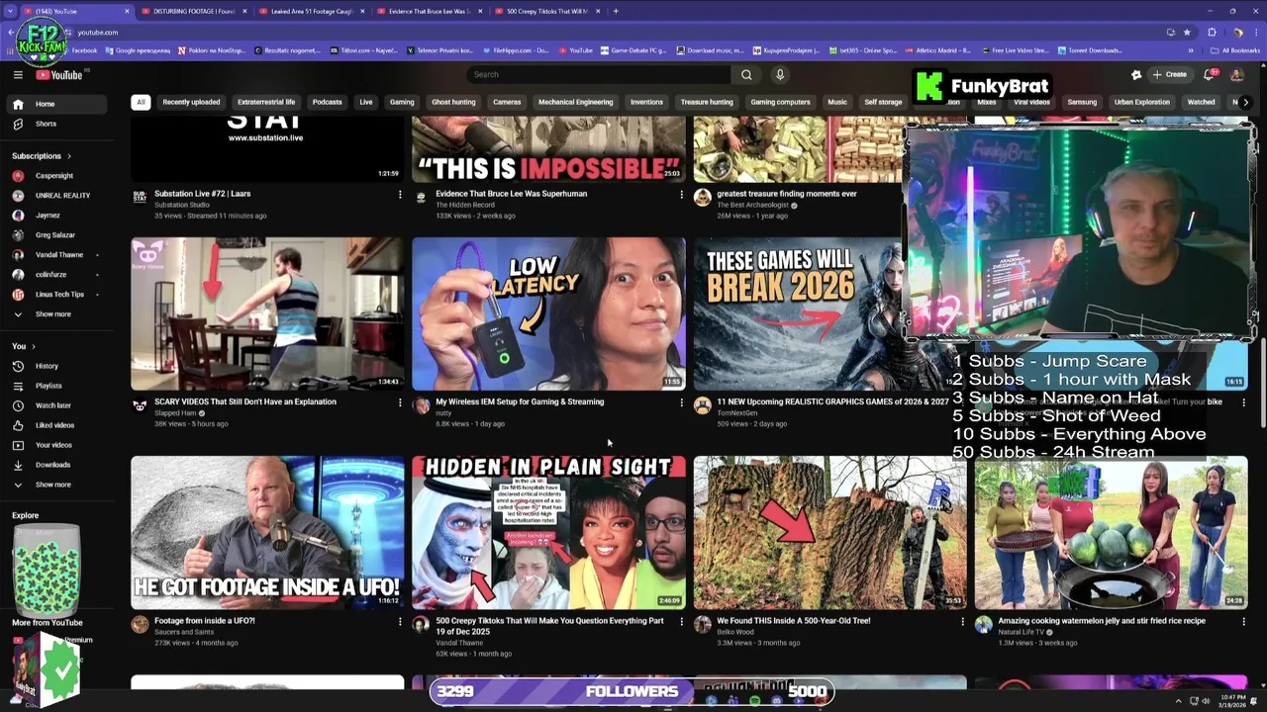Click the search magnifier button
This screenshot has width=1267, height=712.
coord(746,74)
